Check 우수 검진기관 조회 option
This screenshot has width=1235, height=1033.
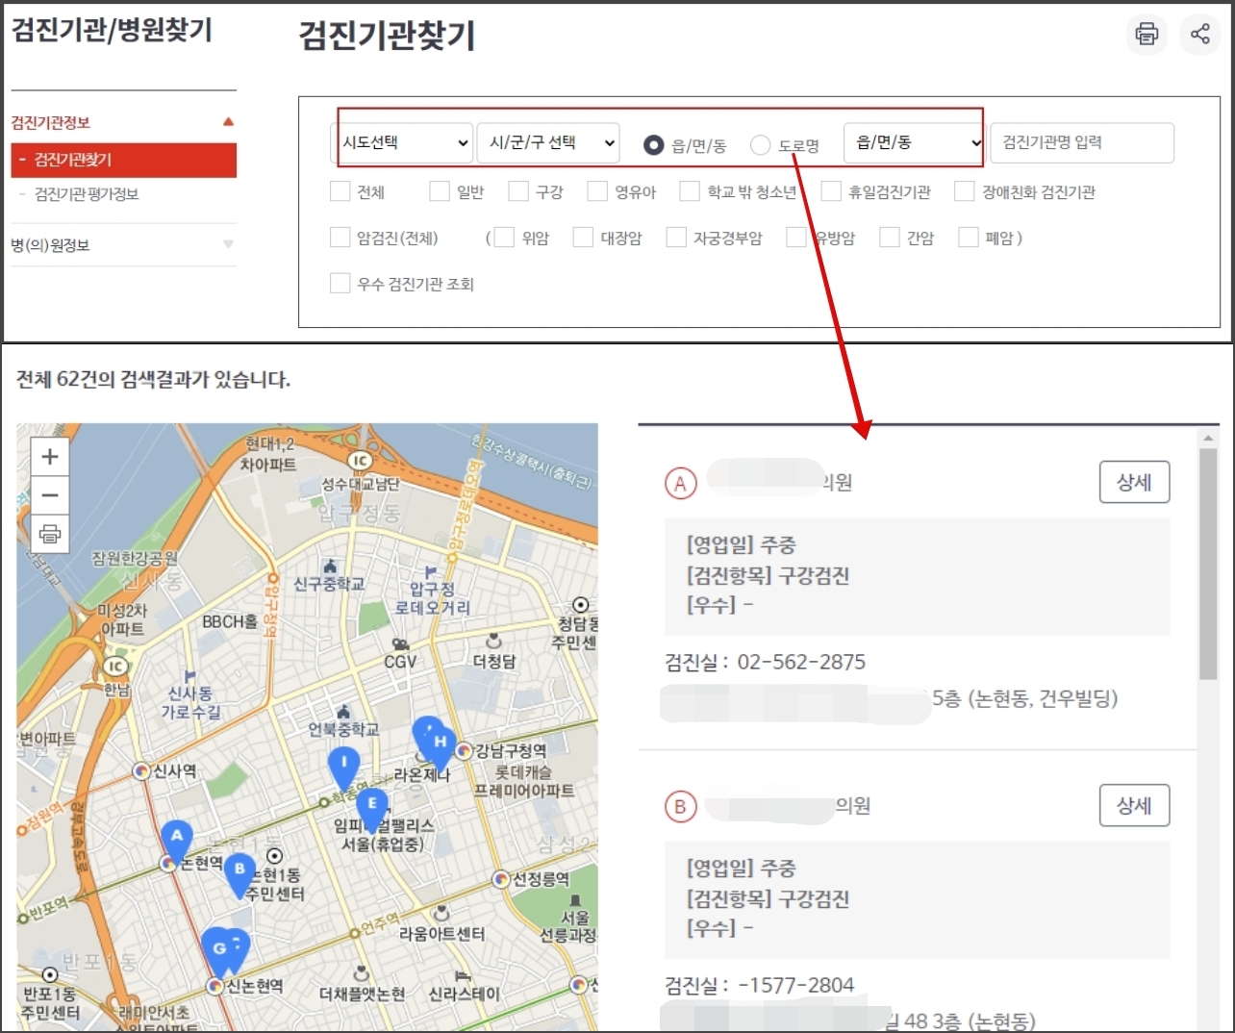pos(340,283)
